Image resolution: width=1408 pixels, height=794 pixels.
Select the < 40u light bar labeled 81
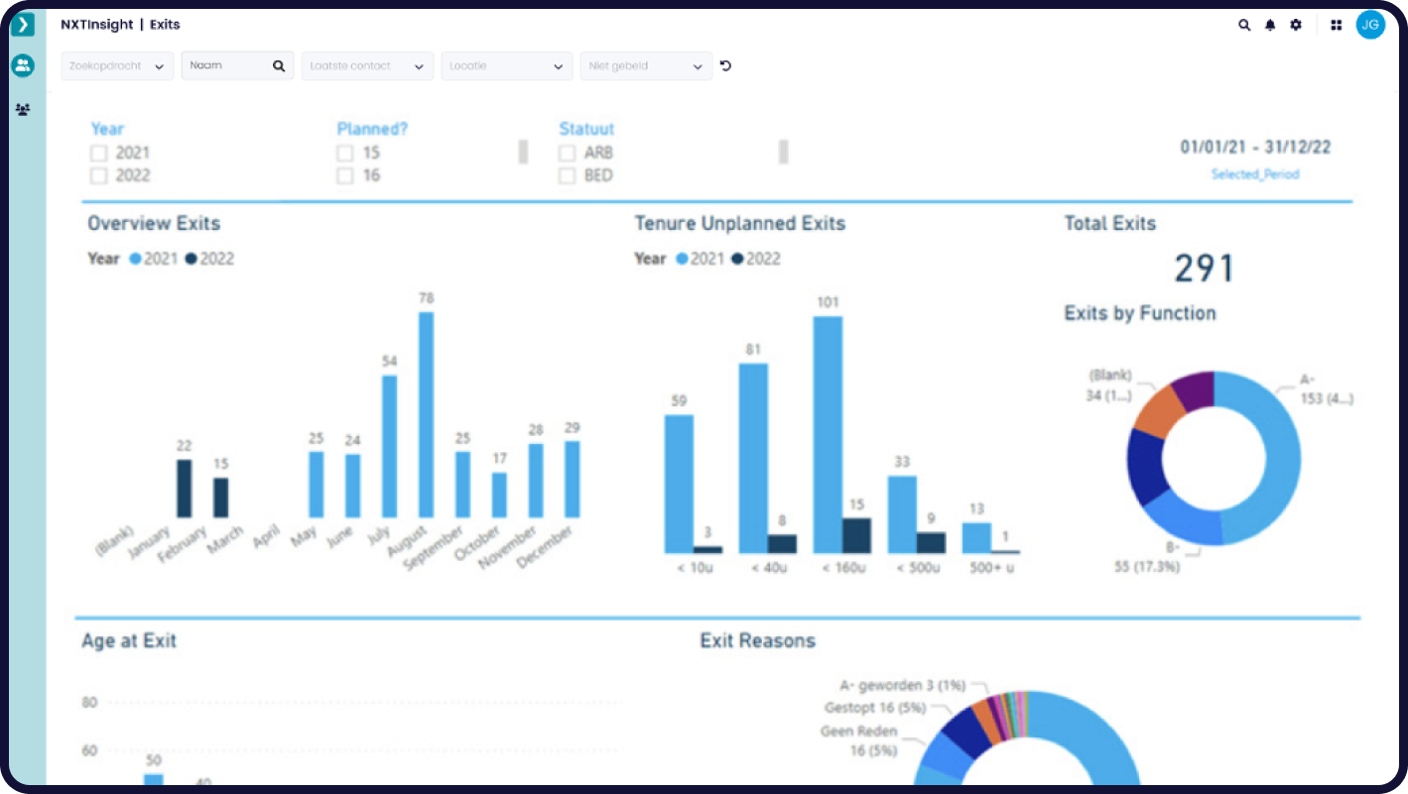(753, 458)
